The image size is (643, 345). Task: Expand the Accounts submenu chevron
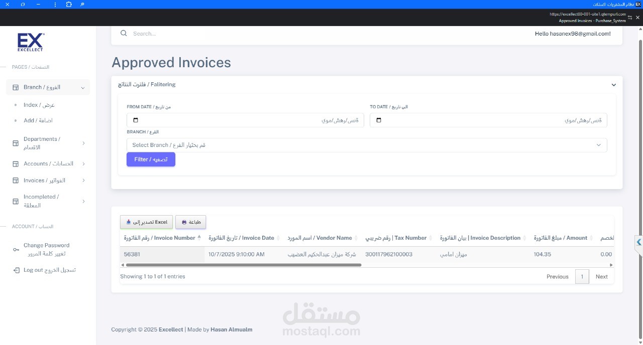pyautogui.click(x=83, y=164)
